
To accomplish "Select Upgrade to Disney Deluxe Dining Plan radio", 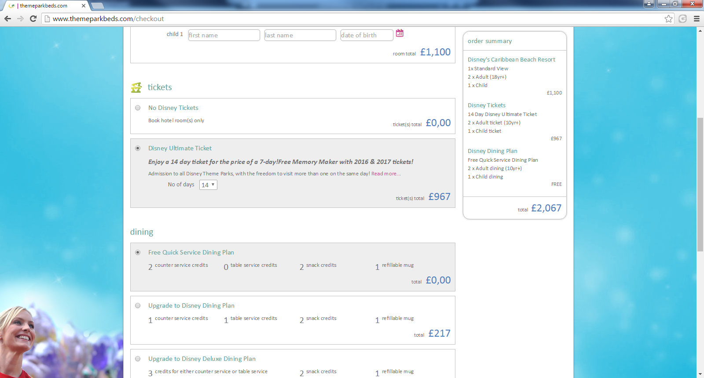I will click(x=138, y=359).
